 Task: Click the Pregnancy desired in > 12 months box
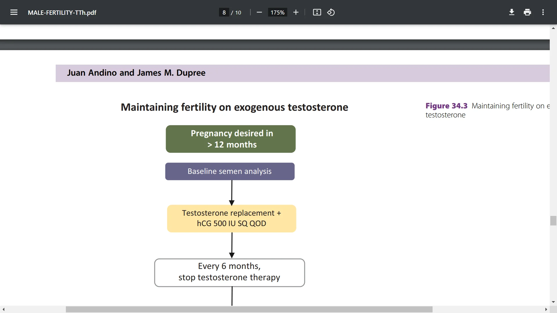point(231,139)
